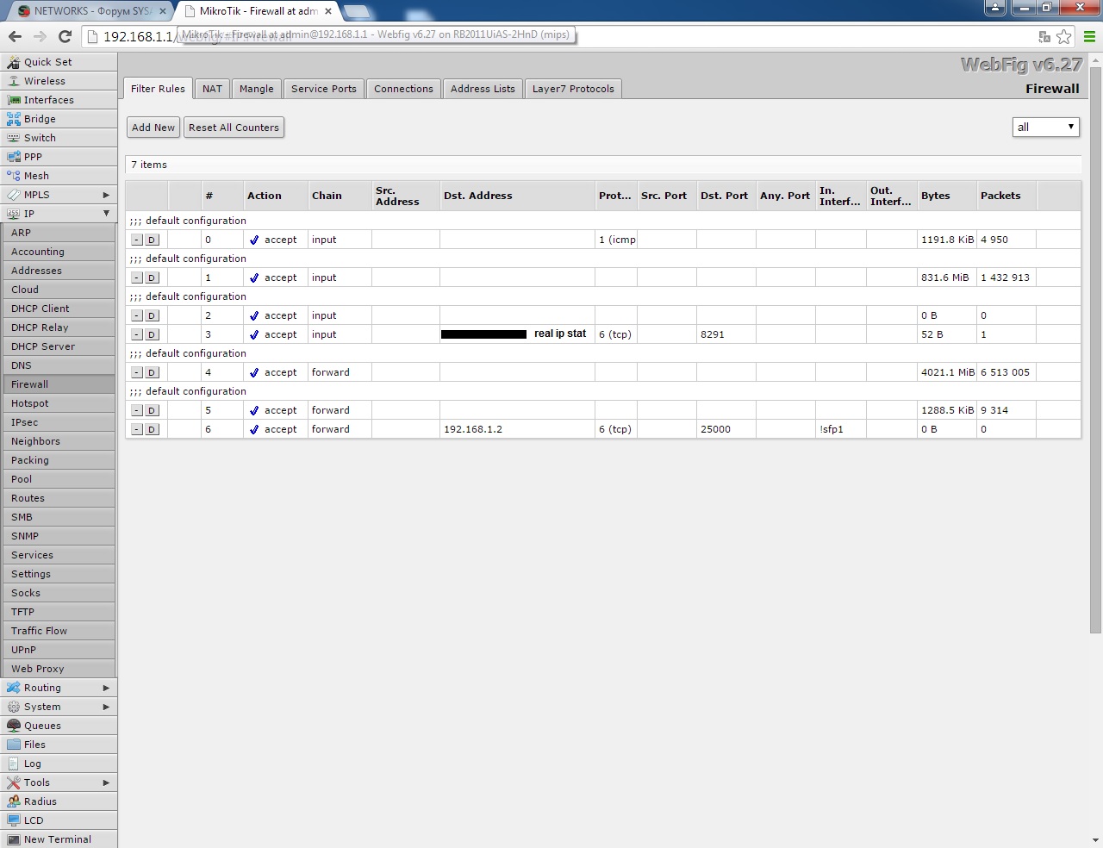Open Routes in the IP submenu
This screenshot has width=1103, height=848.
(59, 498)
